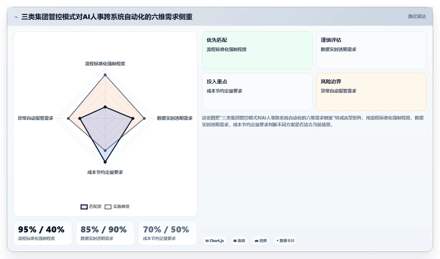This screenshot has width=440, height=259.
Task: Click 数据实时透明需求 caption under 85% / 90%
Action: pyautogui.click(x=97, y=239)
